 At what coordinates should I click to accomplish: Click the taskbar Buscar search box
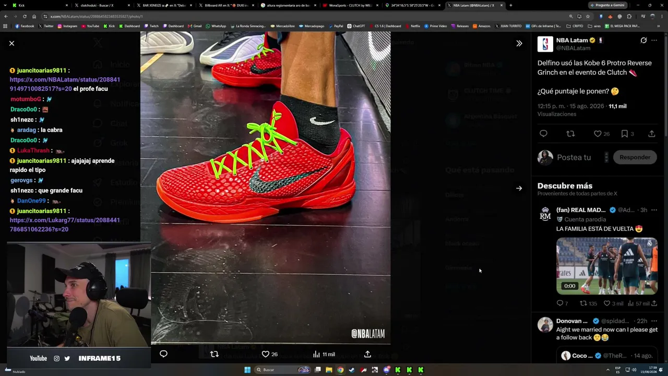click(x=283, y=370)
